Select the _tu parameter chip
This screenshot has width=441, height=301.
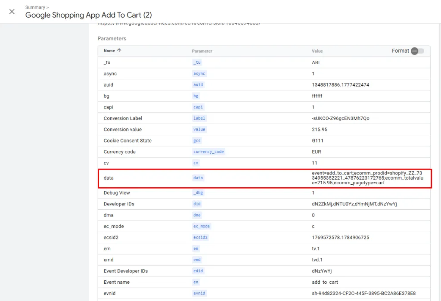tap(197, 62)
